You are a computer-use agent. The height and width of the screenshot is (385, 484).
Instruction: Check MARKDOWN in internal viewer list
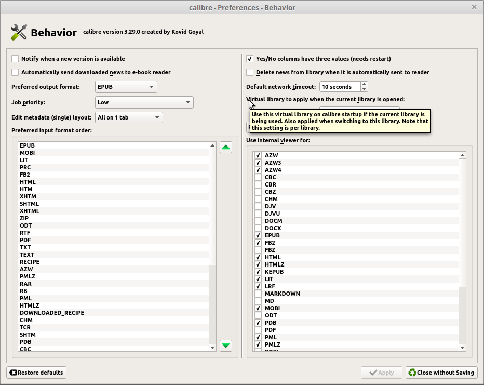(258, 294)
